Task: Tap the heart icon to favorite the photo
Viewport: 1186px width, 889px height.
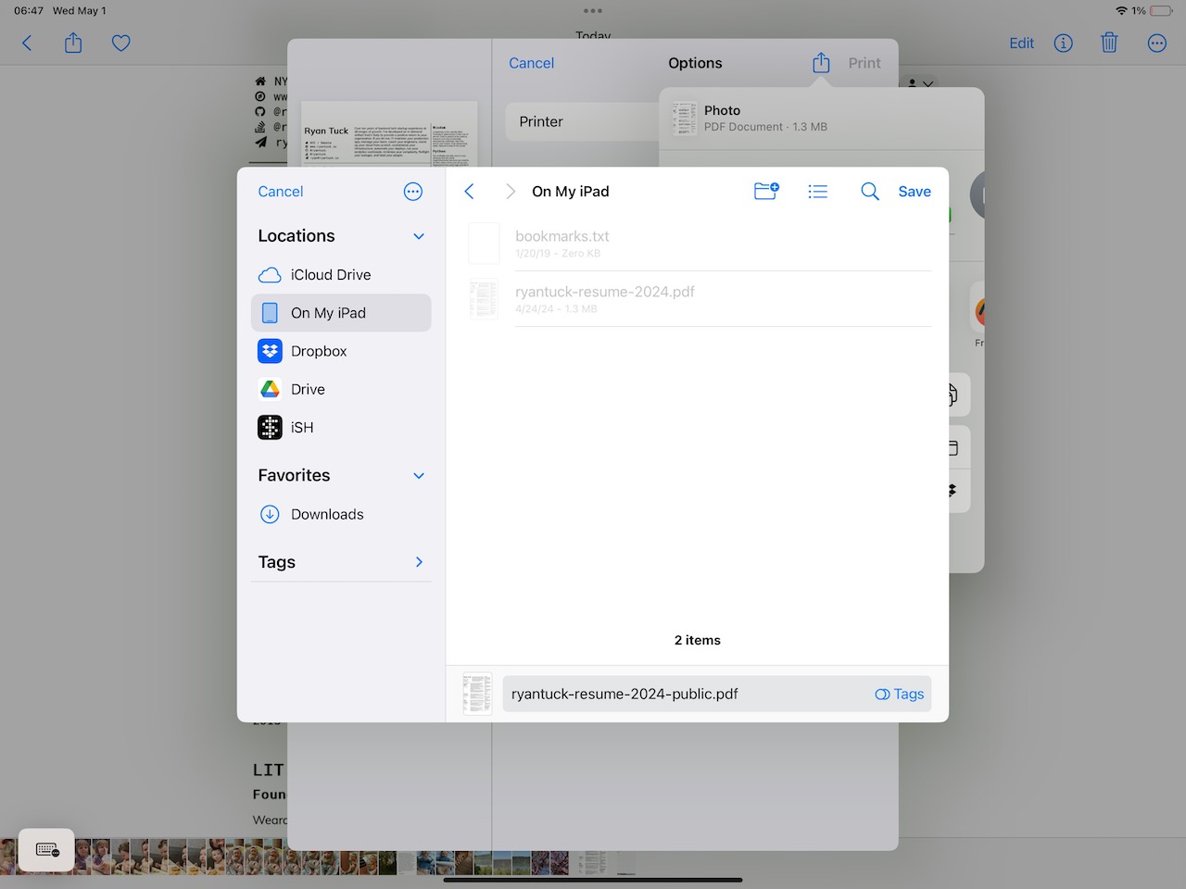Action: (x=120, y=44)
